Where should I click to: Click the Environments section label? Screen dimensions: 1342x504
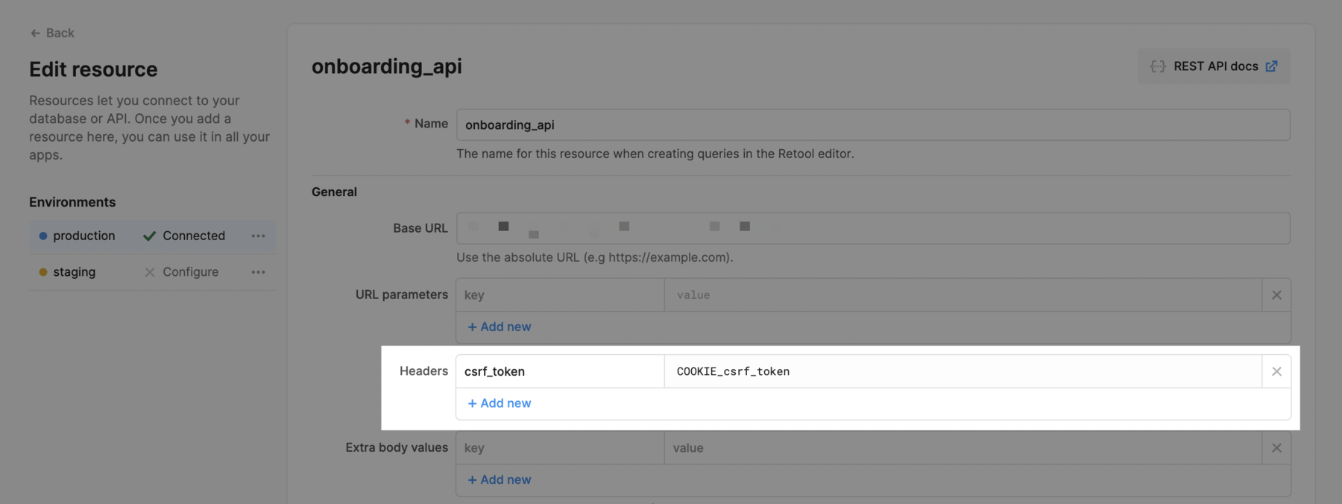pos(72,202)
